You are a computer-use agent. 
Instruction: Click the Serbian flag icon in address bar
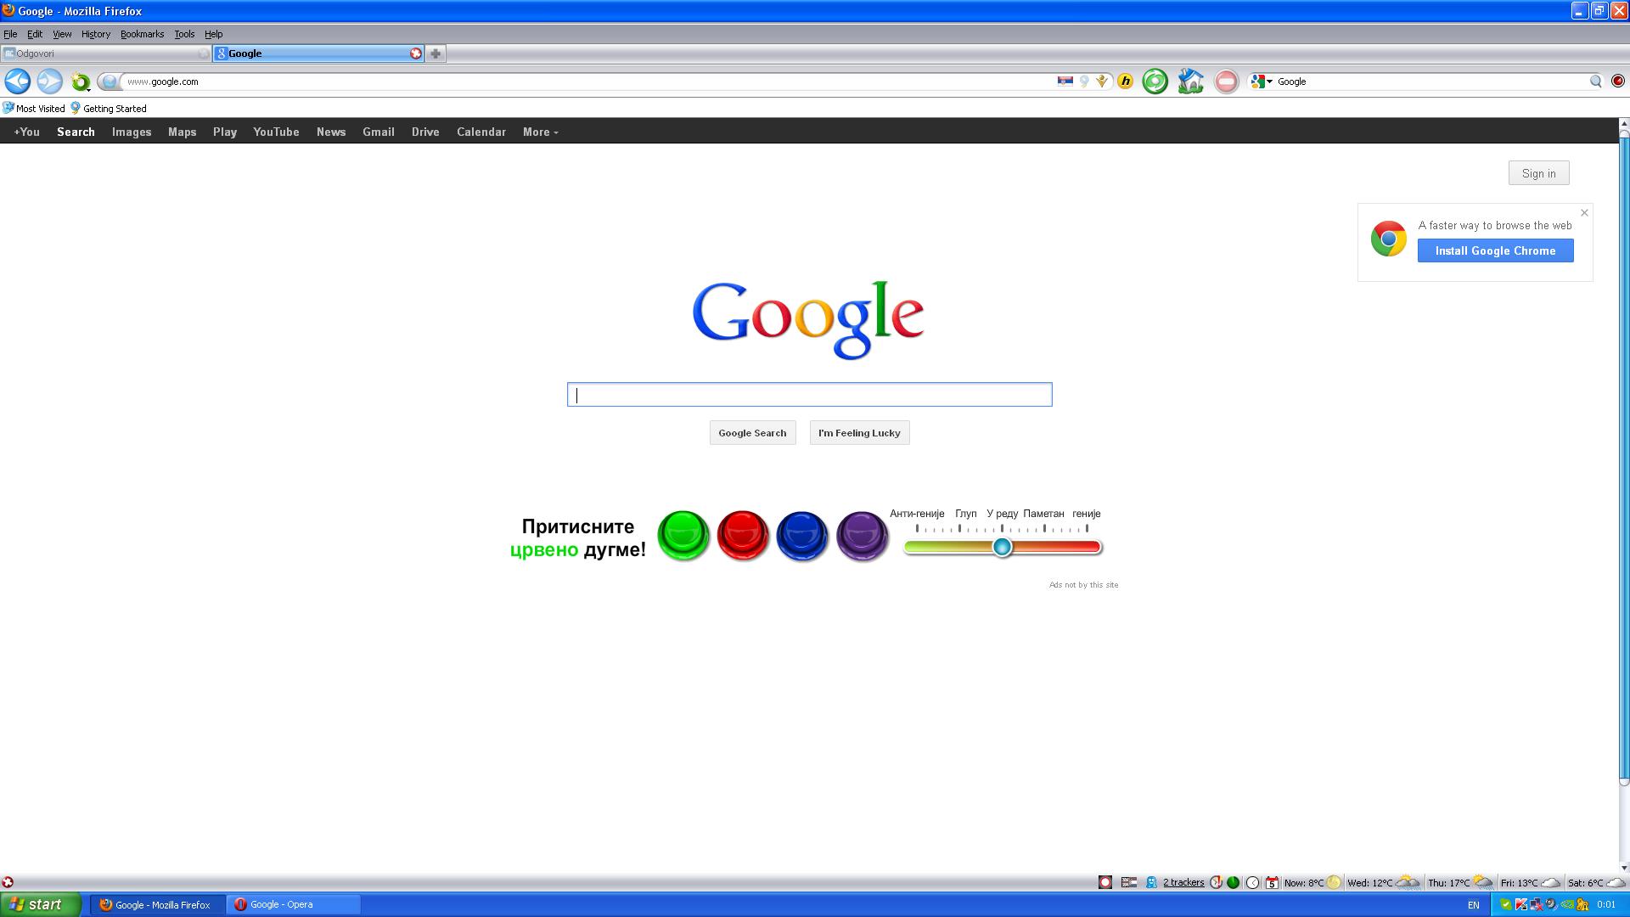pyautogui.click(x=1065, y=82)
